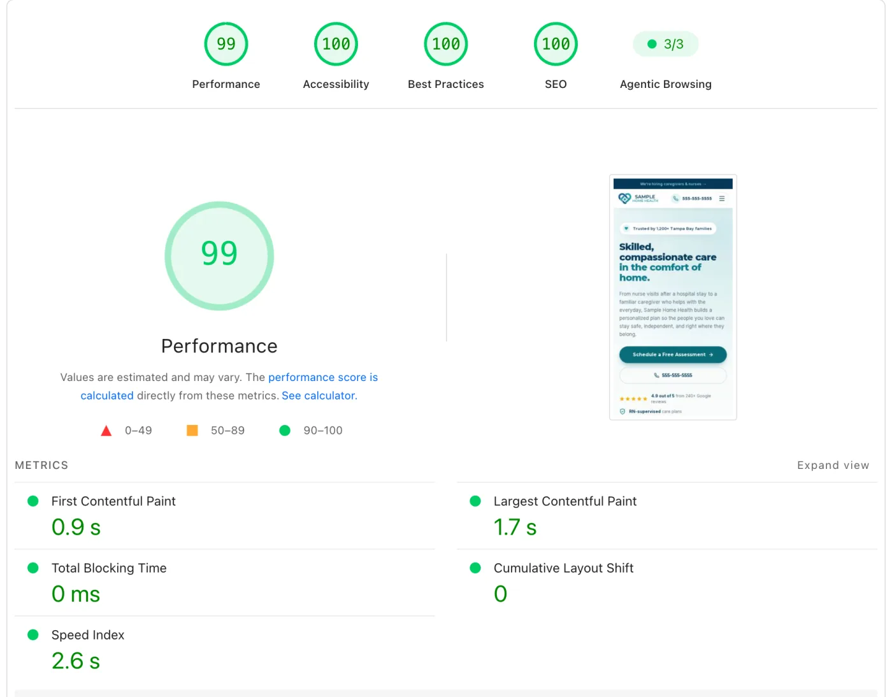Click the "90–100" legend range text
Viewport: 892px width, 697px height.
(323, 431)
